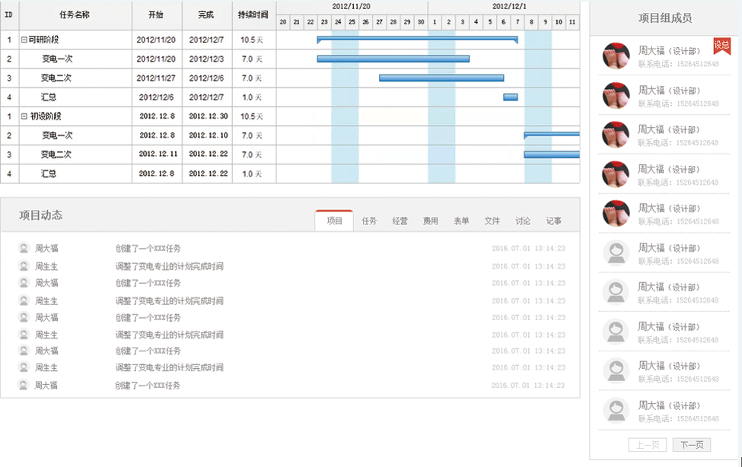The image size is (742, 467).
Task: Click the 下一页 button
Action: point(692,445)
